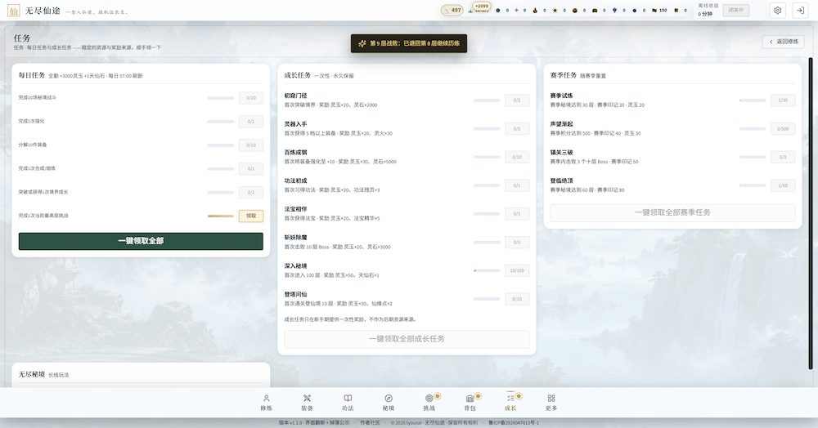Viewport: 818px width, 428px height.
Task: Click the 10/100 counter for 深入秘境
Action: [x=516, y=270]
